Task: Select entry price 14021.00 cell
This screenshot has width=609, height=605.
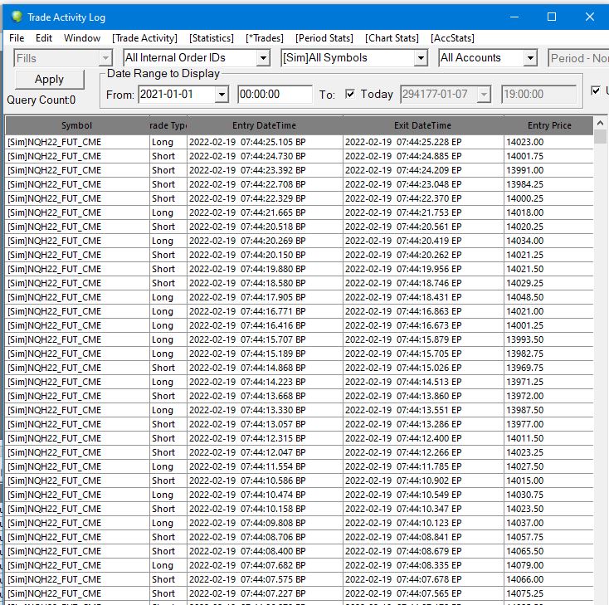Action: (548, 311)
